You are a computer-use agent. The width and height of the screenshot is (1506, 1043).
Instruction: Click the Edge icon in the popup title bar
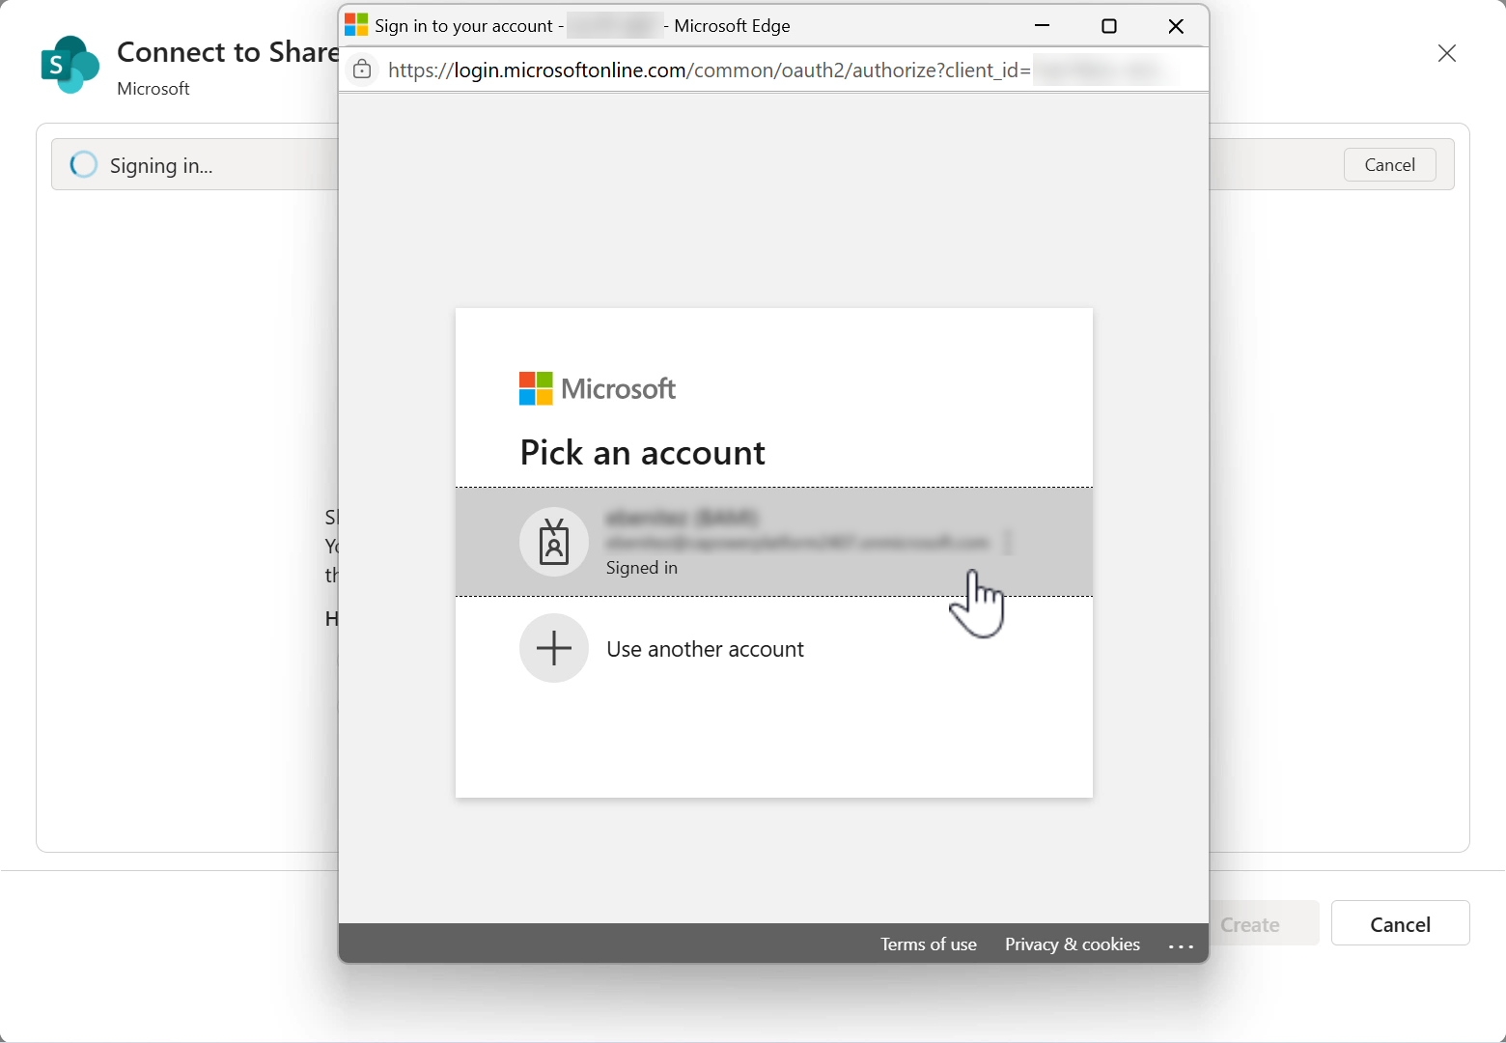point(355,24)
